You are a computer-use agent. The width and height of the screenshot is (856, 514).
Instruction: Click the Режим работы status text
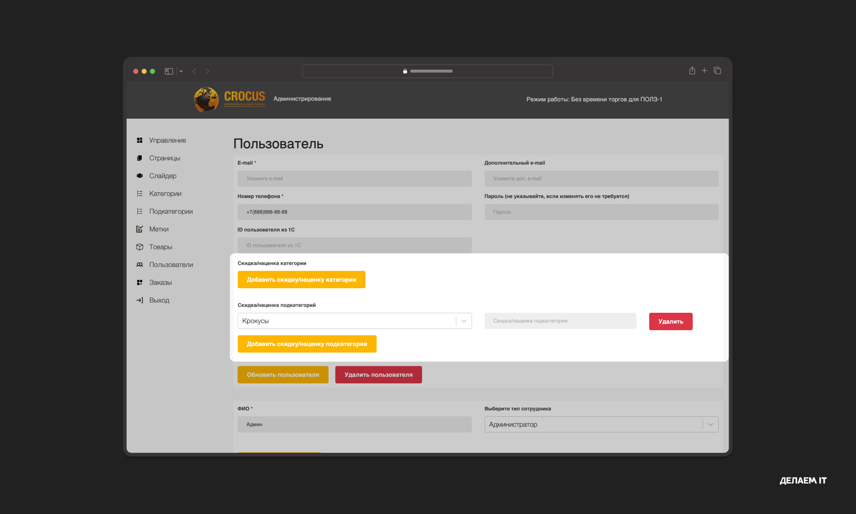[x=594, y=99]
